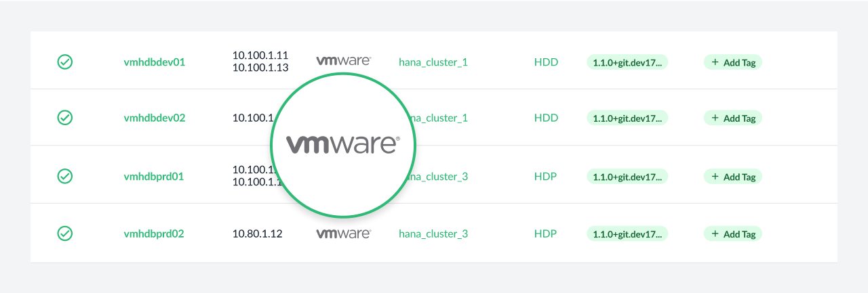
Task: Click version badge 1.1.0+git.dev17 for vmhdbdev01
Action: click(627, 62)
